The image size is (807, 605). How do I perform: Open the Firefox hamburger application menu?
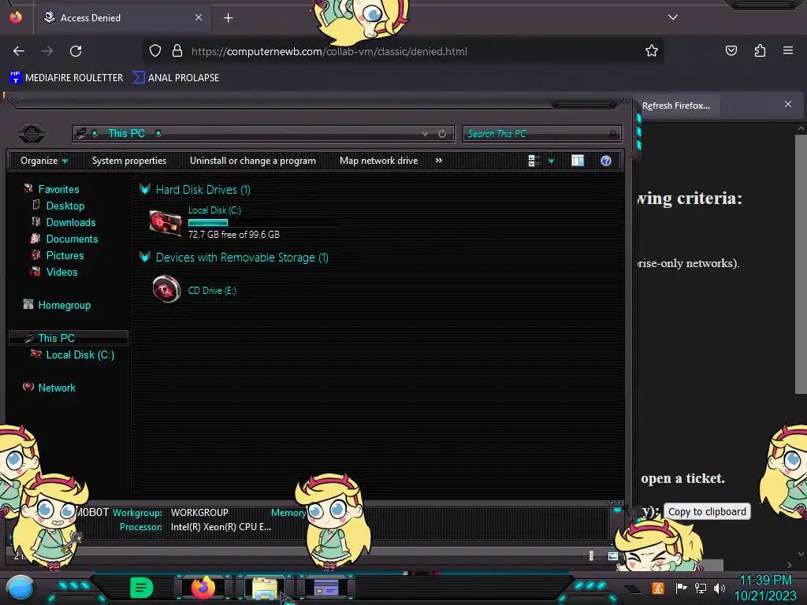pyautogui.click(x=788, y=50)
